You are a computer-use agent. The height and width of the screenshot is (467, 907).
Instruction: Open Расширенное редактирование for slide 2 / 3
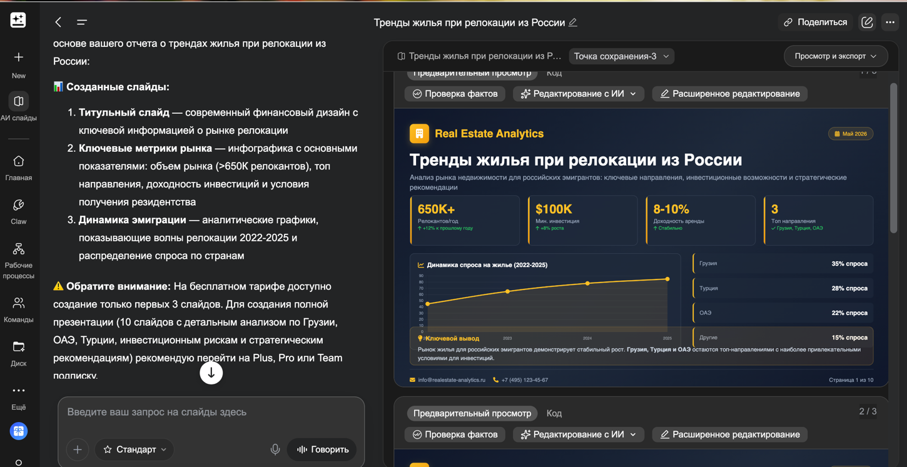point(729,434)
